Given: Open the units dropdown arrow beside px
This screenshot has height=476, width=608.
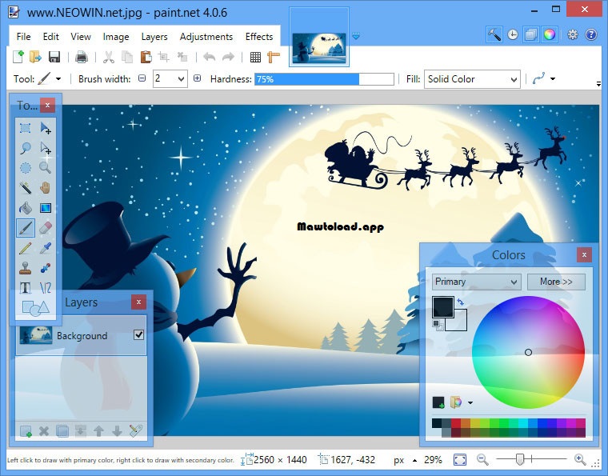Looking at the screenshot, I should [x=415, y=461].
